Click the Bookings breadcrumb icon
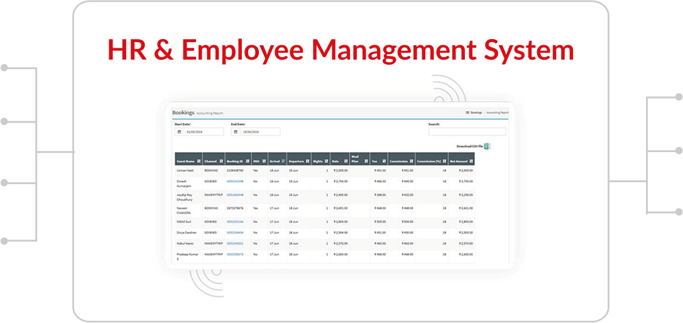The image size is (683, 323). pos(467,112)
